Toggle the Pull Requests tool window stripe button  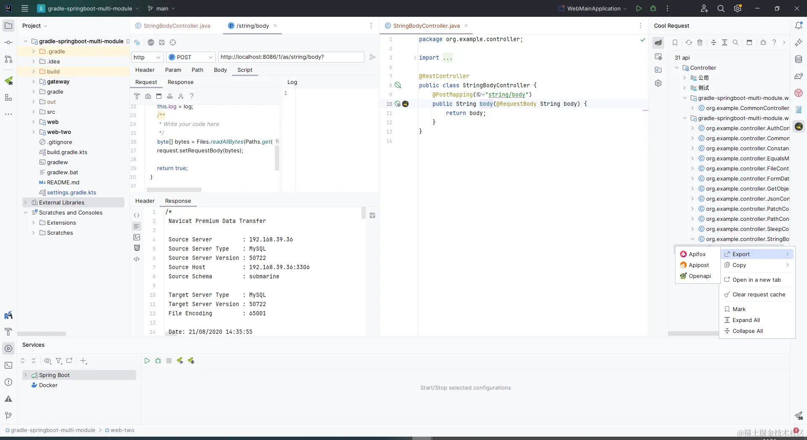(x=8, y=59)
